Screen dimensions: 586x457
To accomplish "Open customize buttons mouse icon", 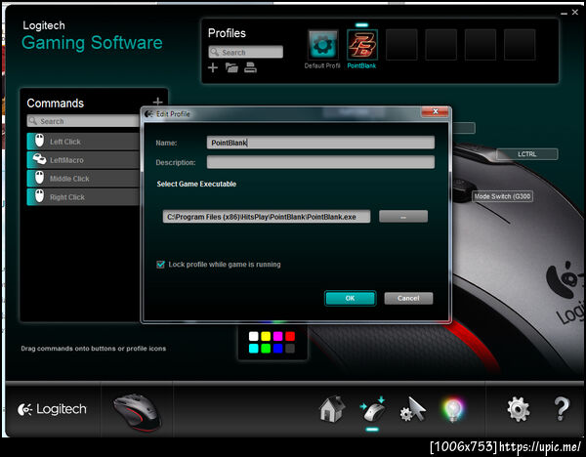I will 373,409.
